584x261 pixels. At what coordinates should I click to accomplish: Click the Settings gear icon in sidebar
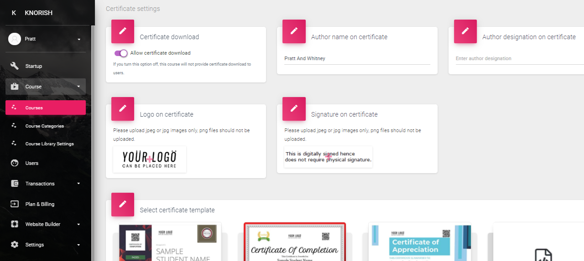tap(15, 245)
